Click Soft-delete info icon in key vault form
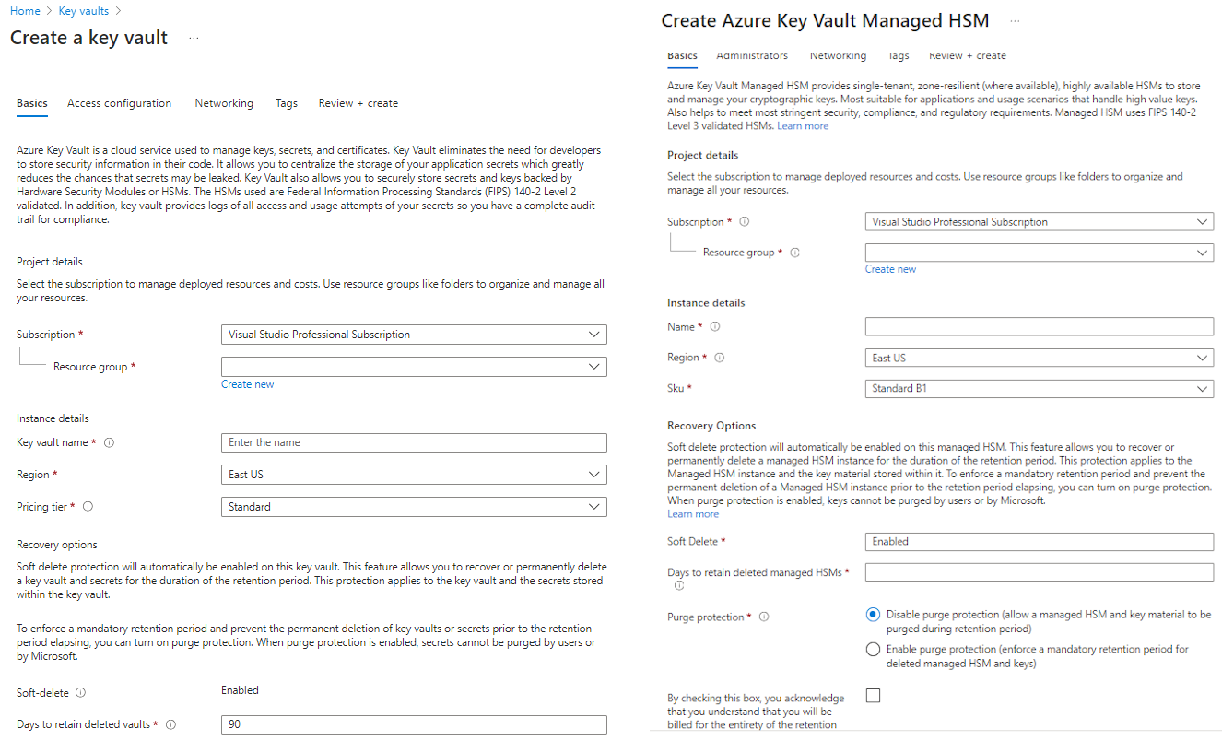The image size is (1222, 741). (80, 693)
